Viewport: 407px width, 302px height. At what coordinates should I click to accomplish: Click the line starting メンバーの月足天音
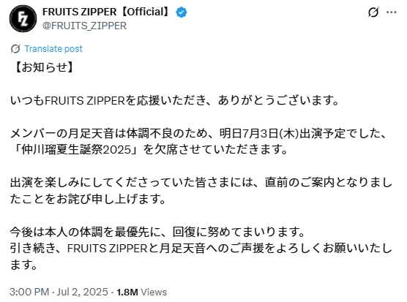(x=198, y=134)
